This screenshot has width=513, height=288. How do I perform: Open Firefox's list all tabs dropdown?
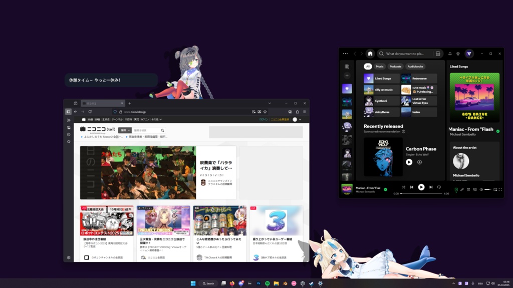270,103
